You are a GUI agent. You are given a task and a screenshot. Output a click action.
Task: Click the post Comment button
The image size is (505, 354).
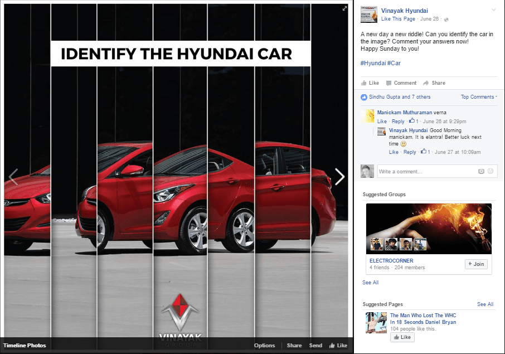401,83
